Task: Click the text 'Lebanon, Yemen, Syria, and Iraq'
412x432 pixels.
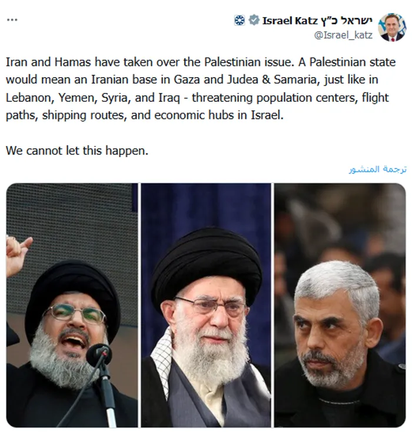Action: (93, 98)
